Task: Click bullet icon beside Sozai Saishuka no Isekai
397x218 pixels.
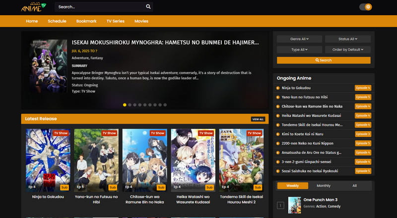Action: pyautogui.click(x=278, y=171)
